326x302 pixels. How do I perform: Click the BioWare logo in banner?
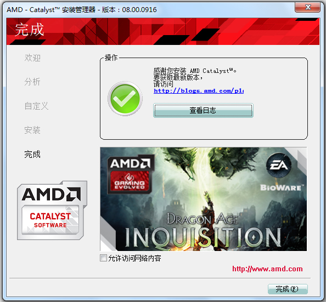click(282, 188)
